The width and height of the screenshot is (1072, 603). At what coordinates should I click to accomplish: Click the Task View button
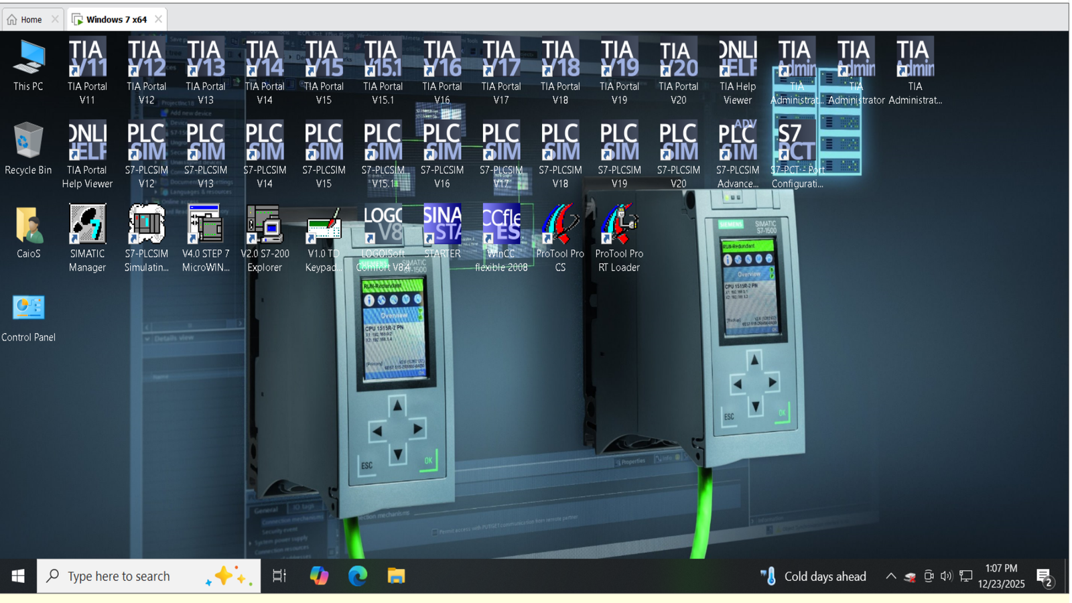(x=279, y=576)
